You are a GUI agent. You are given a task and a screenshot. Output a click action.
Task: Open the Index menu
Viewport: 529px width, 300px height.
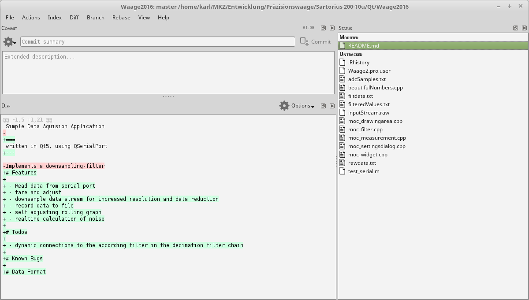[x=55, y=17]
